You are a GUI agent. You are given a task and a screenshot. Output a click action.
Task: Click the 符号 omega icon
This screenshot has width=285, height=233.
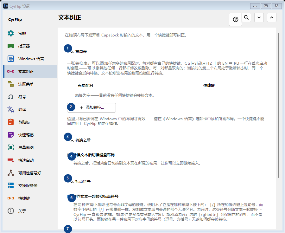click(x=11, y=97)
